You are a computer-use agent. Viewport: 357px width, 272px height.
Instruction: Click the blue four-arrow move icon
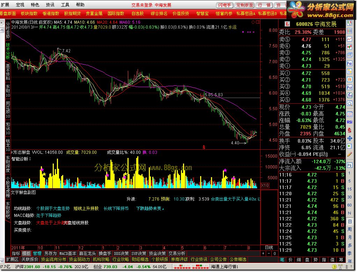[349, 138]
